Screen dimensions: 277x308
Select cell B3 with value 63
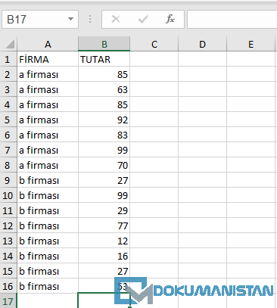tap(104, 89)
